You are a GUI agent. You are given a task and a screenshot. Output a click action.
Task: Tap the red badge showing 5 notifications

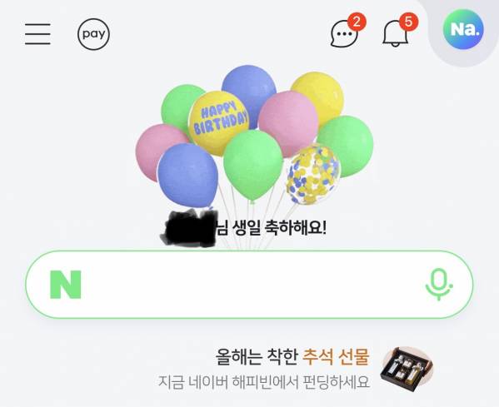[x=408, y=22]
